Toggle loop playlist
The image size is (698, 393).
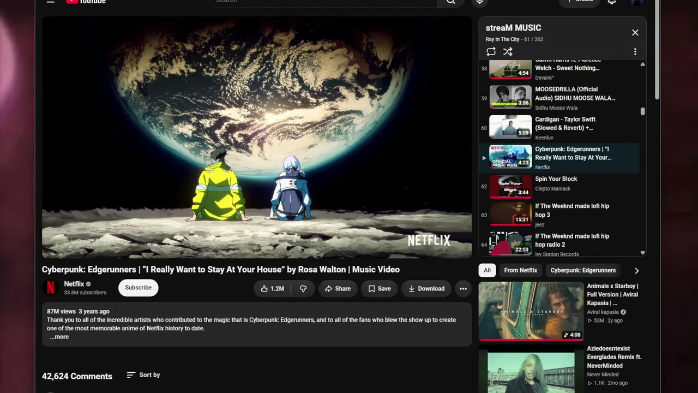pos(491,52)
